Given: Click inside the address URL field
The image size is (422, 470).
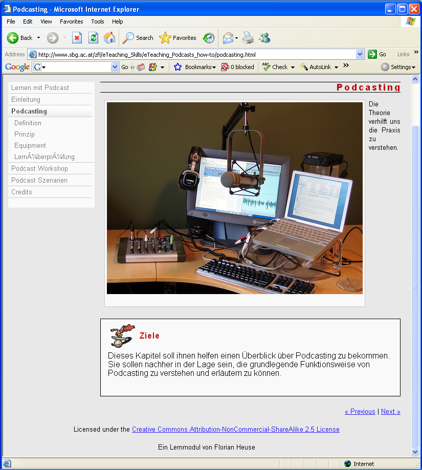Looking at the screenshot, I should (196, 55).
